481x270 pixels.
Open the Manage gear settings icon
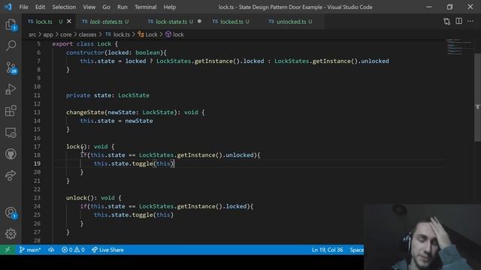point(11,234)
